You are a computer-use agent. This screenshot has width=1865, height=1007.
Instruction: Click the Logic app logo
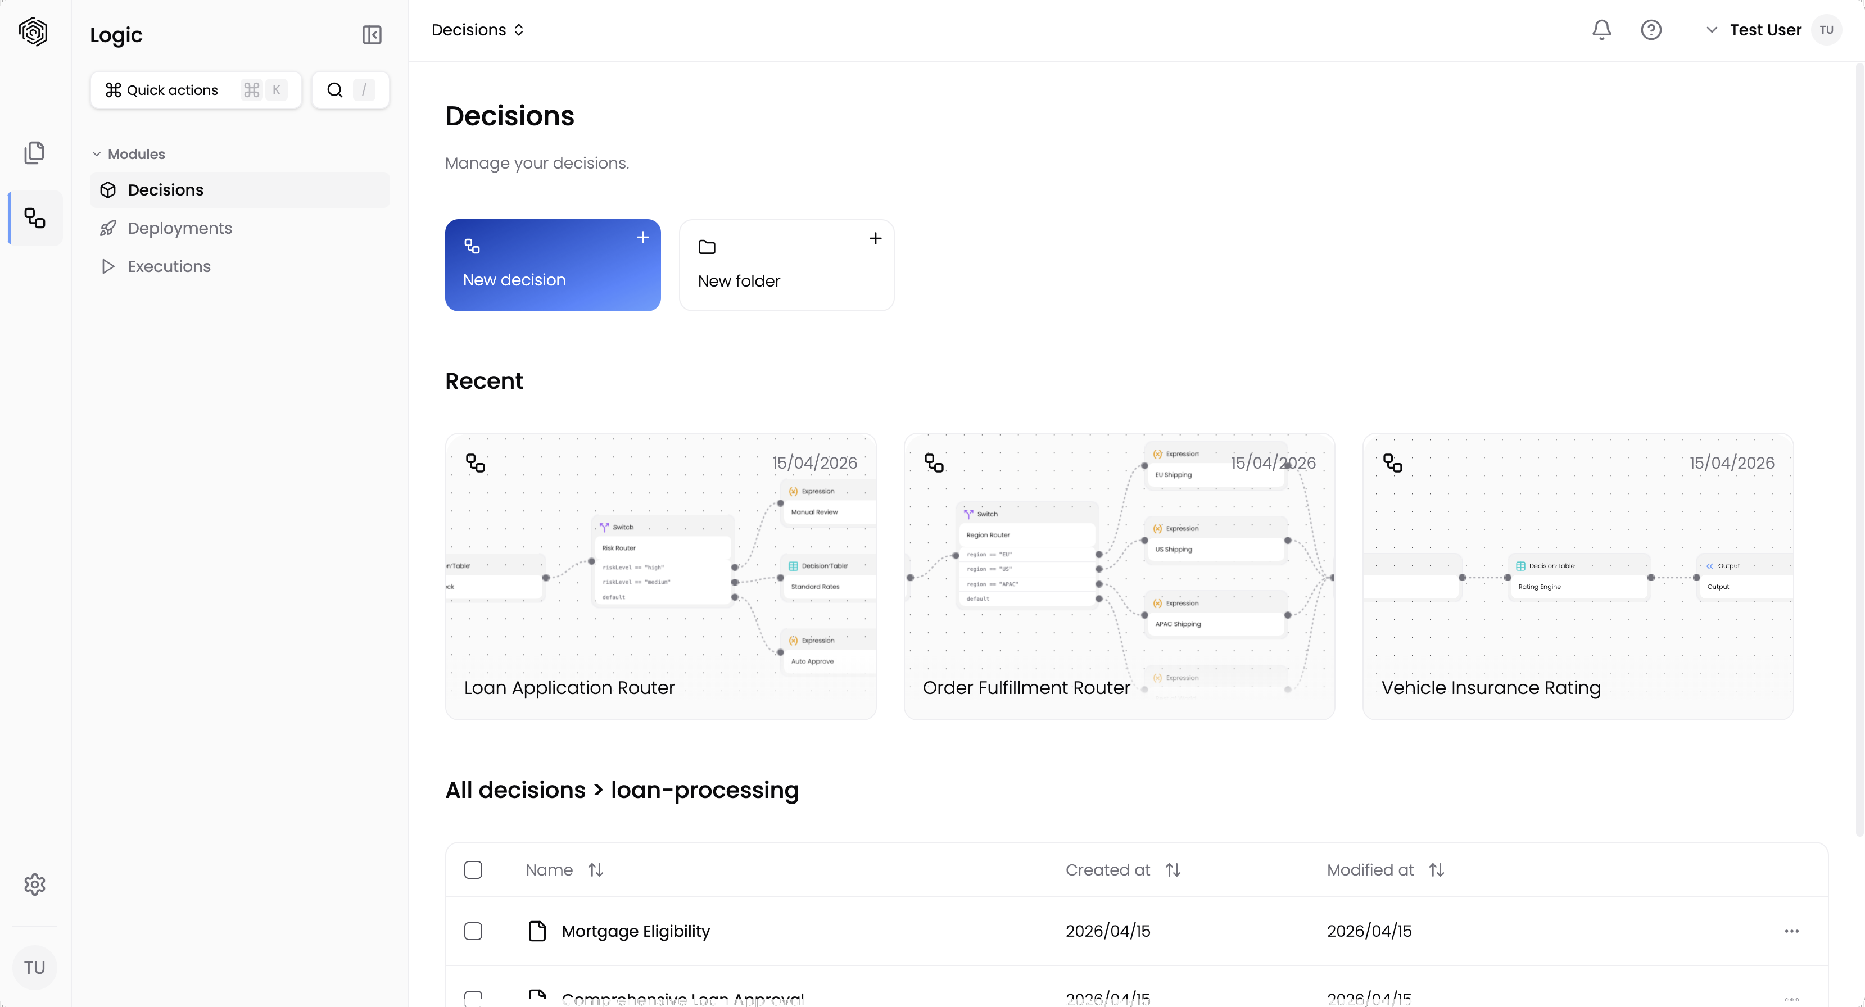pos(33,32)
